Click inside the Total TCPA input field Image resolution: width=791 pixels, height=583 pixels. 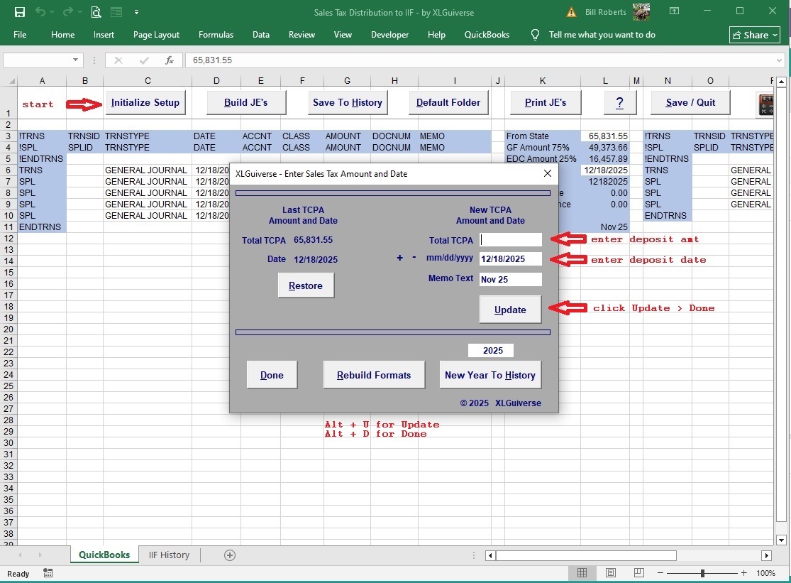pyautogui.click(x=510, y=240)
